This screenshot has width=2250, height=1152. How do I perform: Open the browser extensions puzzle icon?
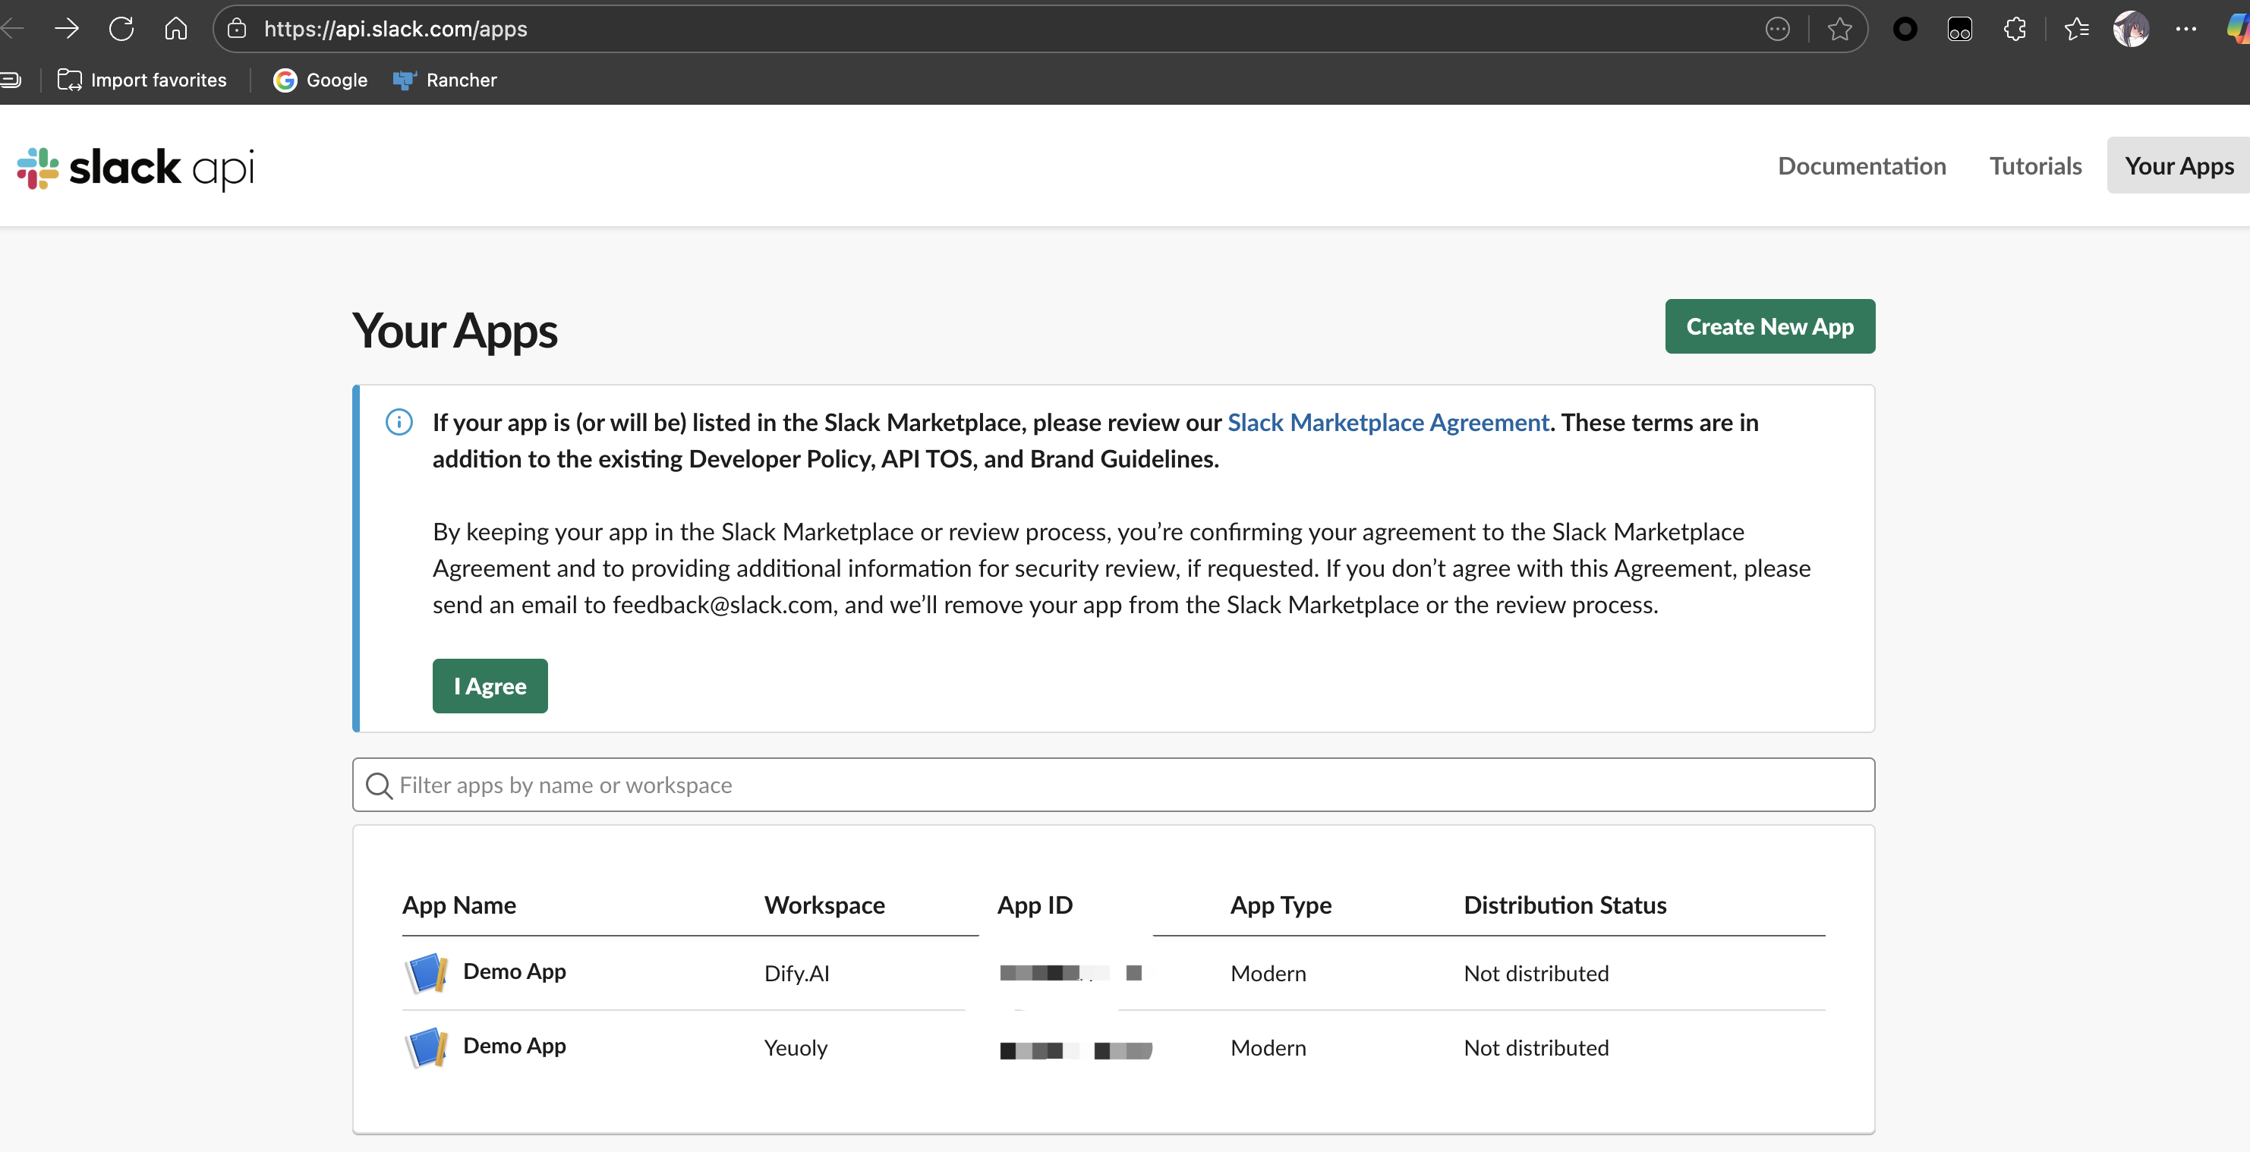point(2015,29)
